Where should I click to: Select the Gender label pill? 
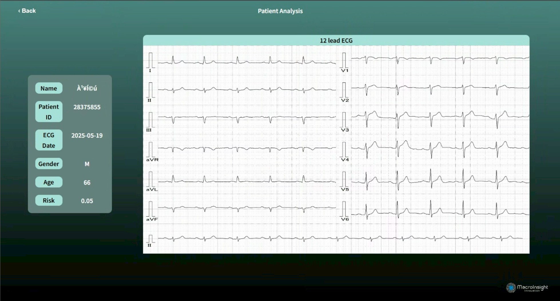point(49,164)
